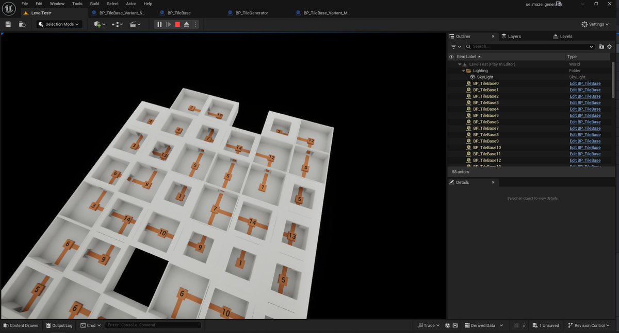Open the Cmd console type dropdown
Screen dimensions: 619x333
pyautogui.click(x=90, y=325)
